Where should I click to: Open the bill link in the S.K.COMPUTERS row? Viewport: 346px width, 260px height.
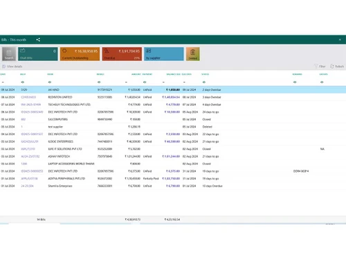tap(23, 119)
